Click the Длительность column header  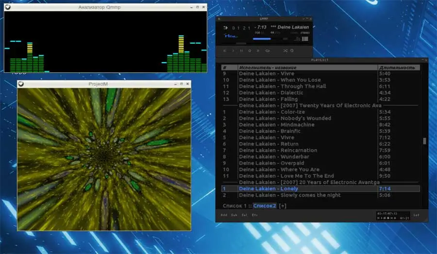click(397, 68)
